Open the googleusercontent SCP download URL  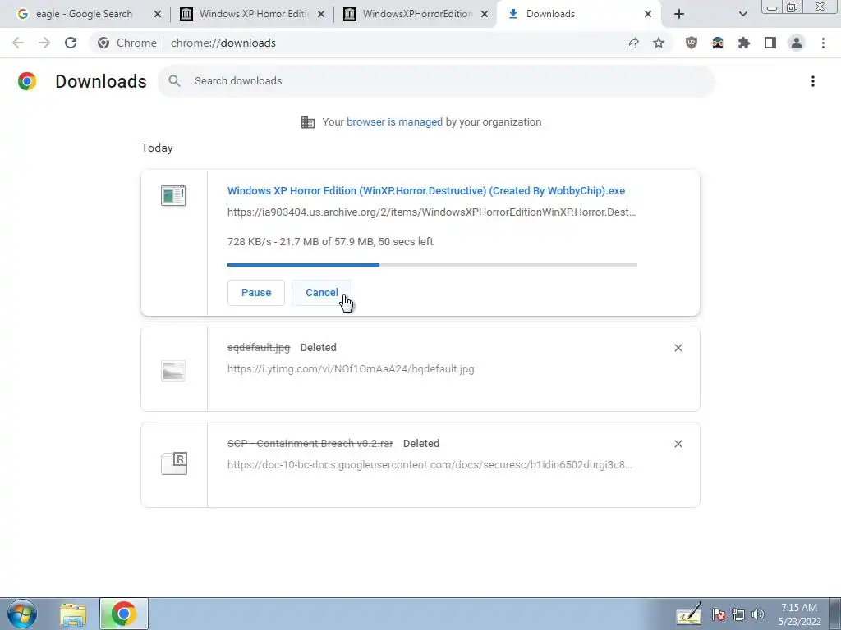(x=430, y=465)
